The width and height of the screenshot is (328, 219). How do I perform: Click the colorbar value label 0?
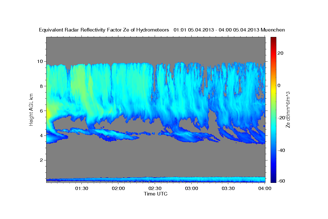(279, 85)
